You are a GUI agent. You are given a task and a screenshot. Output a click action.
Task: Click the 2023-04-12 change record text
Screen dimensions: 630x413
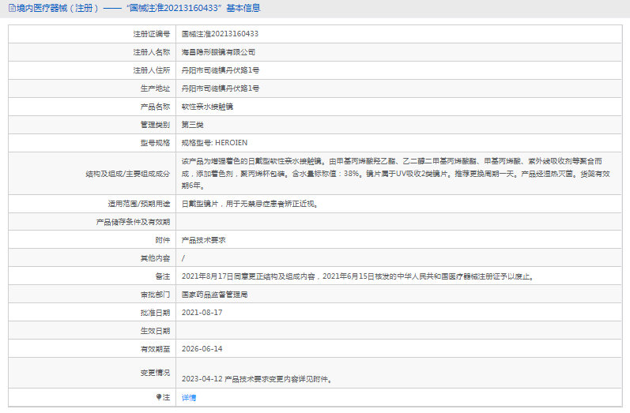point(256,379)
